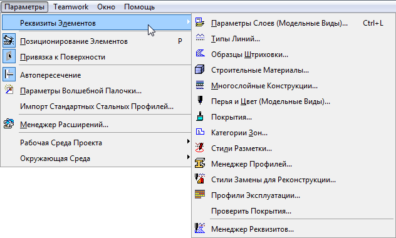Click the Ctrl+L shortcut label
The image size is (396, 238).
(373, 23)
